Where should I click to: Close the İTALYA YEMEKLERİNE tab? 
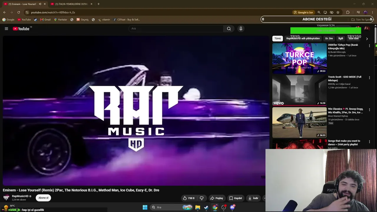[91, 4]
